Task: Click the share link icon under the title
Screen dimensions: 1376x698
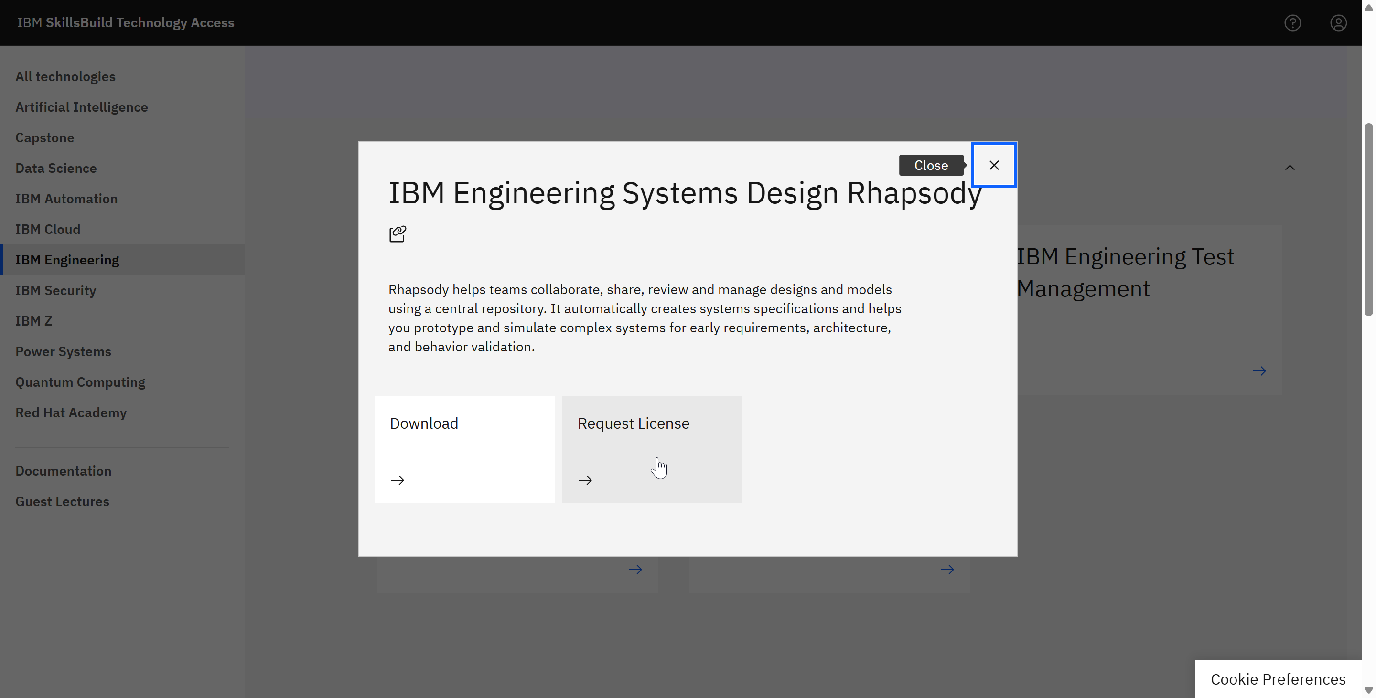Action: point(398,234)
